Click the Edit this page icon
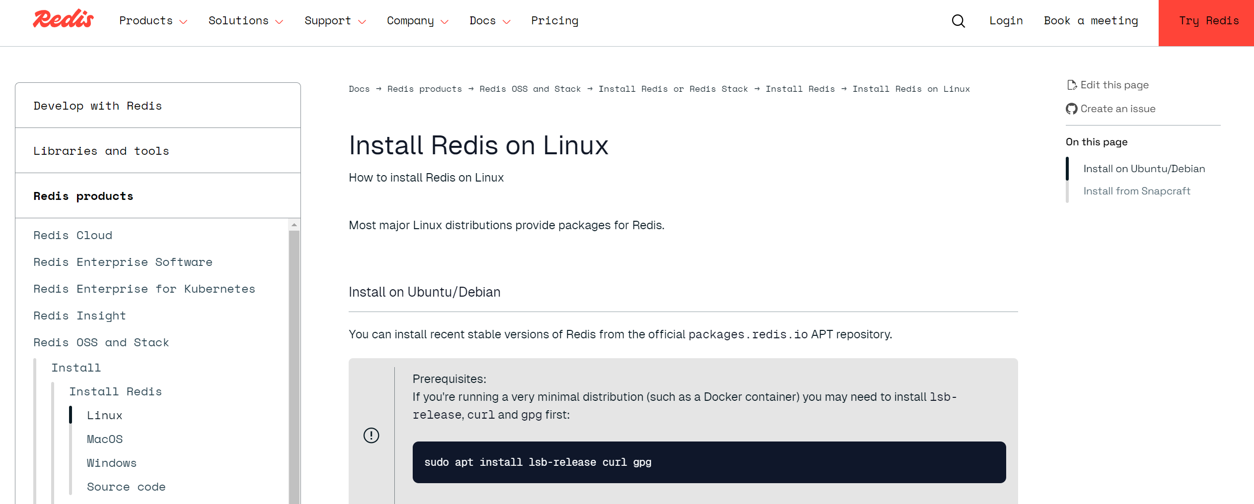The height and width of the screenshot is (504, 1254). [x=1072, y=85]
